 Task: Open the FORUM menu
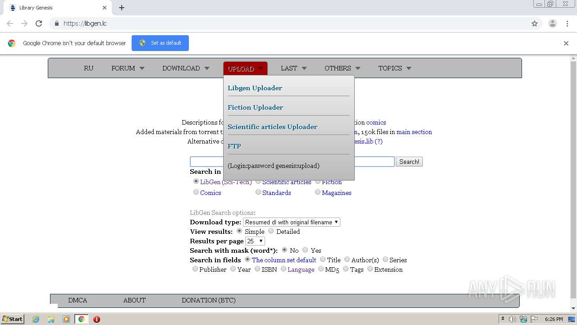click(128, 68)
